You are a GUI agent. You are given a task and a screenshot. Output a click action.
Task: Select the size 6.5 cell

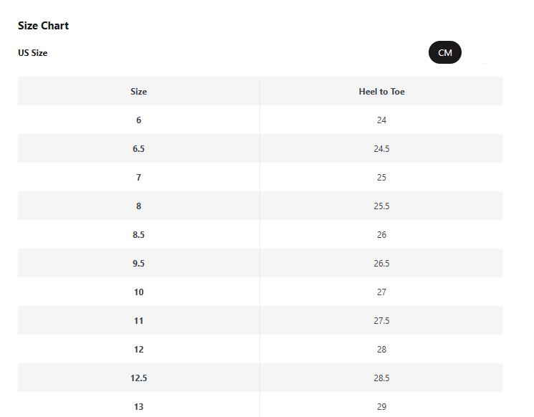pyautogui.click(x=139, y=149)
